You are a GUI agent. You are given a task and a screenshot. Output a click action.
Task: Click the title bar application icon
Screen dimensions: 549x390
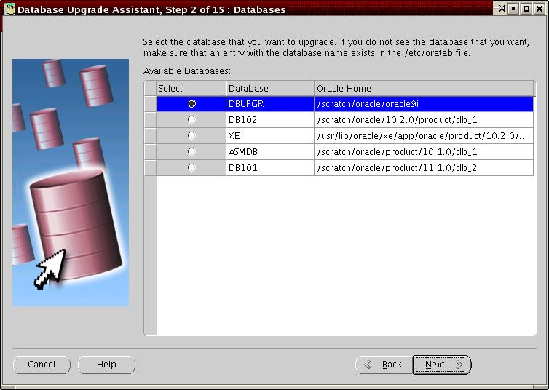(x=9, y=9)
